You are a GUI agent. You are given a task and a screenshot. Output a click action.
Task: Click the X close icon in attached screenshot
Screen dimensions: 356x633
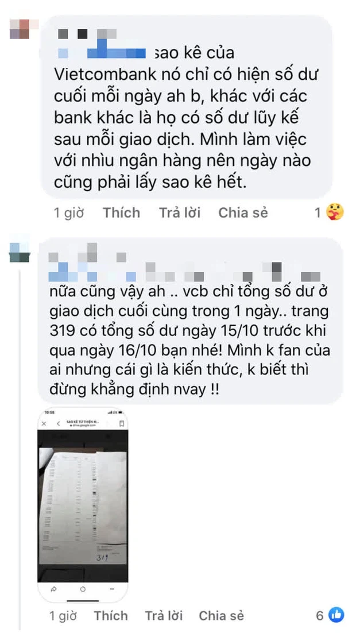tap(44, 424)
